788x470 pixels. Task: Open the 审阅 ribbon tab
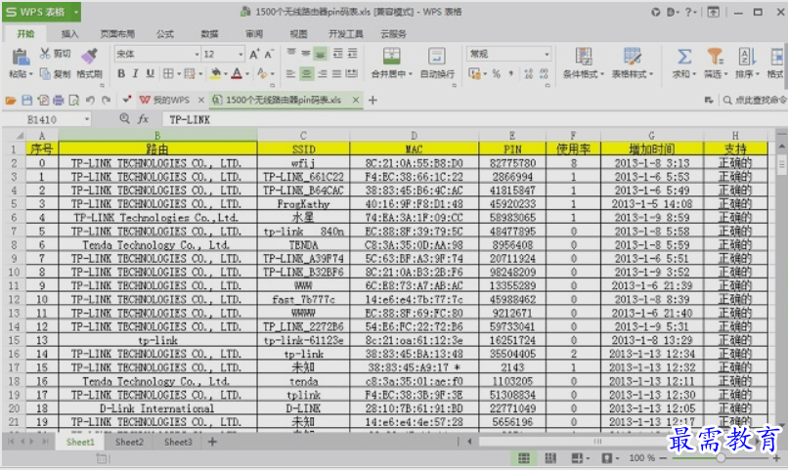click(x=254, y=33)
